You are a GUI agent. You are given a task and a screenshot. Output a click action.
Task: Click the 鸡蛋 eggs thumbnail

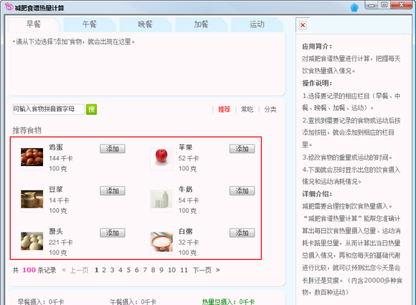point(32,157)
